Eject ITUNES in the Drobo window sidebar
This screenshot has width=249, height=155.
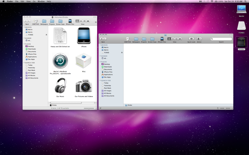46,35
